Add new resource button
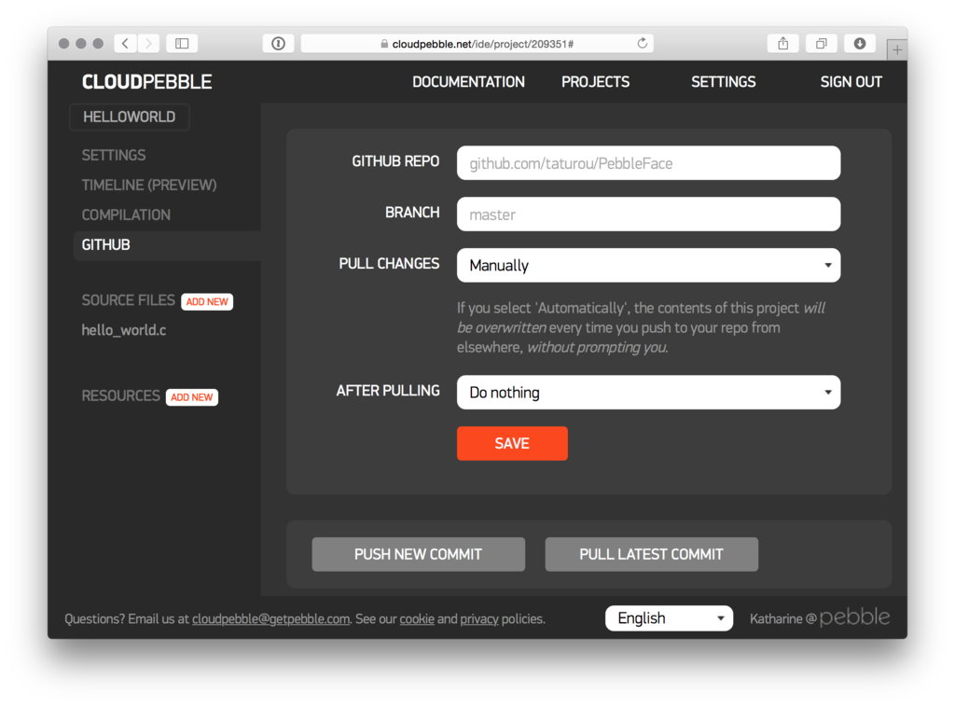955x707 pixels. pyautogui.click(x=192, y=397)
